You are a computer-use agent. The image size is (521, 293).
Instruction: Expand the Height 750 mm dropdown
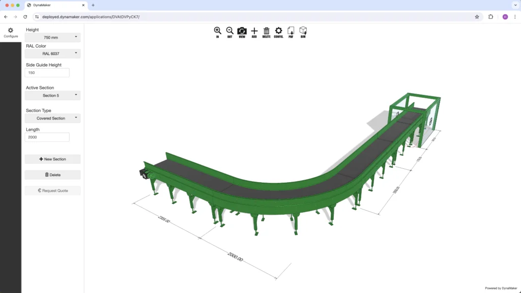(x=53, y=37)
